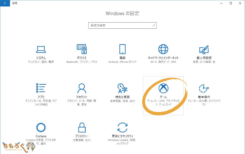245x154 pixels.
Task: Open the Cortana circle icon
Action: pyautogui.click(x=41, y=127)
